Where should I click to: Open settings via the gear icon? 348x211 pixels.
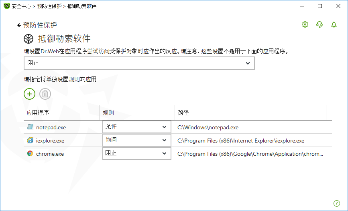click(x=305, y=25)
